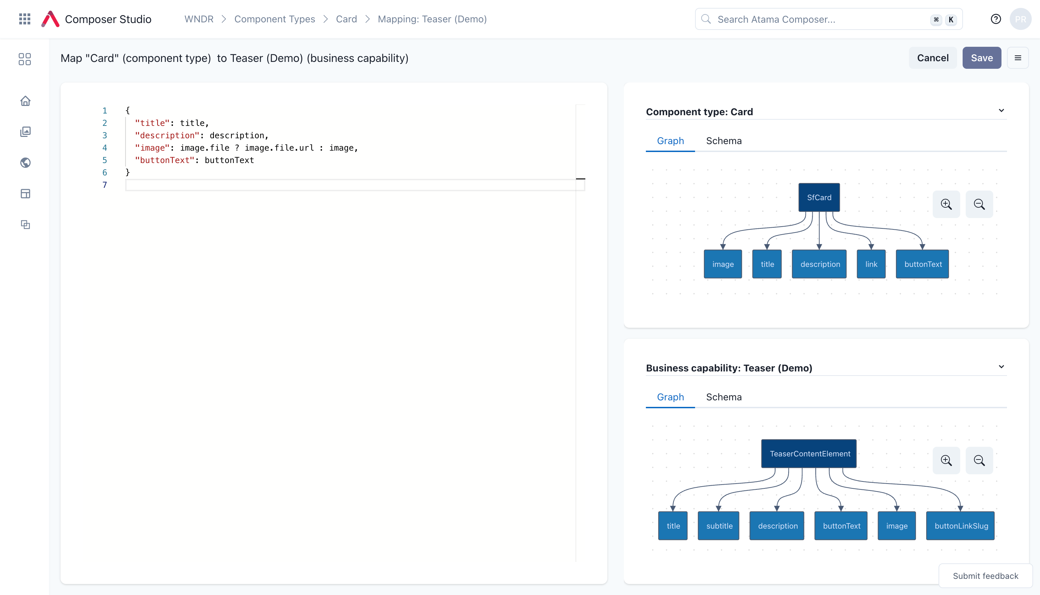Image resolution: width=1040 pixels, height=595 pixels.
Task: Click zoom in on Card component graph
Action: click(x=946, y=204)
